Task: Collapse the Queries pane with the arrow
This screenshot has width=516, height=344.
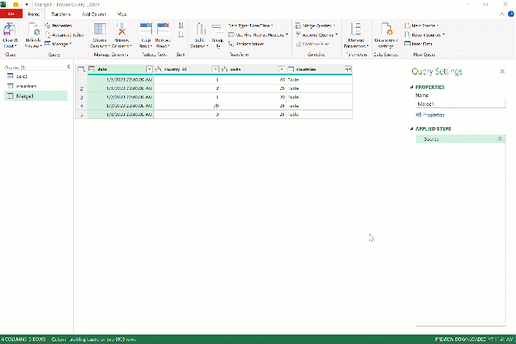Action: (x=69, y=66)
